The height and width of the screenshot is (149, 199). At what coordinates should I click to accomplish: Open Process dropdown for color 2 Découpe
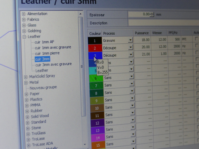pos(131,47)
